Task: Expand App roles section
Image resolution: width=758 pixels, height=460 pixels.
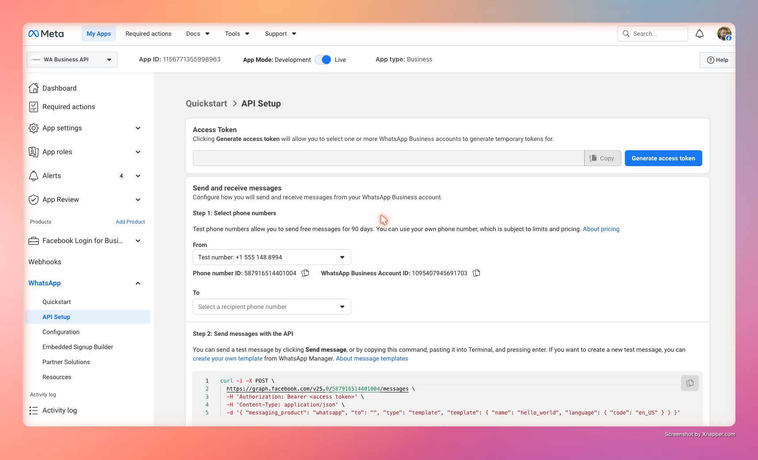Action: click(x=138, y=152)
